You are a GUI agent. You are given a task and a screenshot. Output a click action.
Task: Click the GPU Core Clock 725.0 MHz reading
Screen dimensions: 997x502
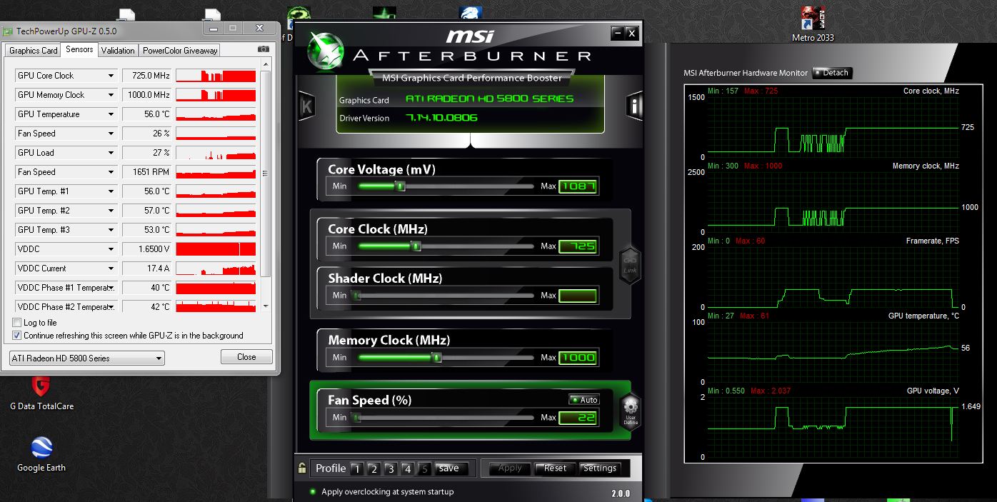click(147, 76)
